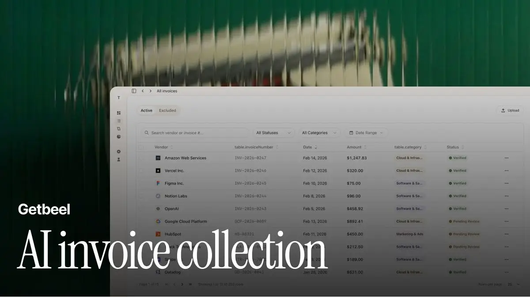Click invoice number GCP-2026-0089

coord(250,222)
